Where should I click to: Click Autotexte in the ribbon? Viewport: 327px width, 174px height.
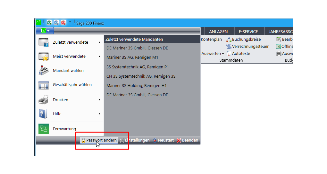click(x=238, y=54)
